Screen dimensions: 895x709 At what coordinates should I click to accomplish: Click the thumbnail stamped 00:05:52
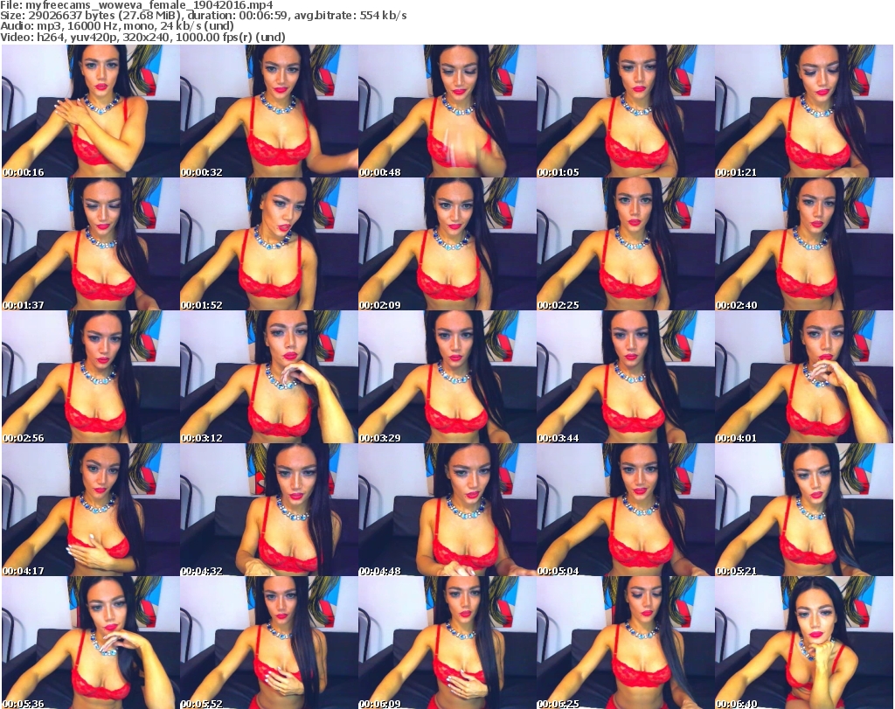(x=269, y=643)
